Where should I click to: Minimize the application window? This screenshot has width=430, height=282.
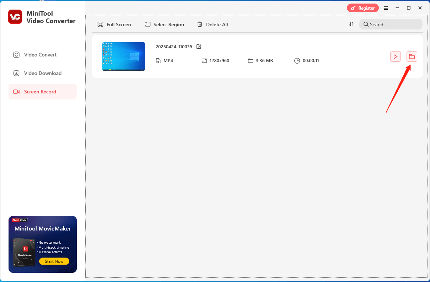pos(397,8)
